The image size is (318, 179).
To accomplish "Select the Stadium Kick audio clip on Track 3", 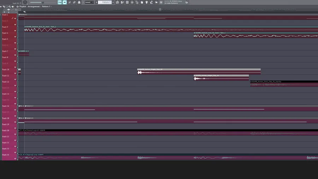I will click(171, 29).
